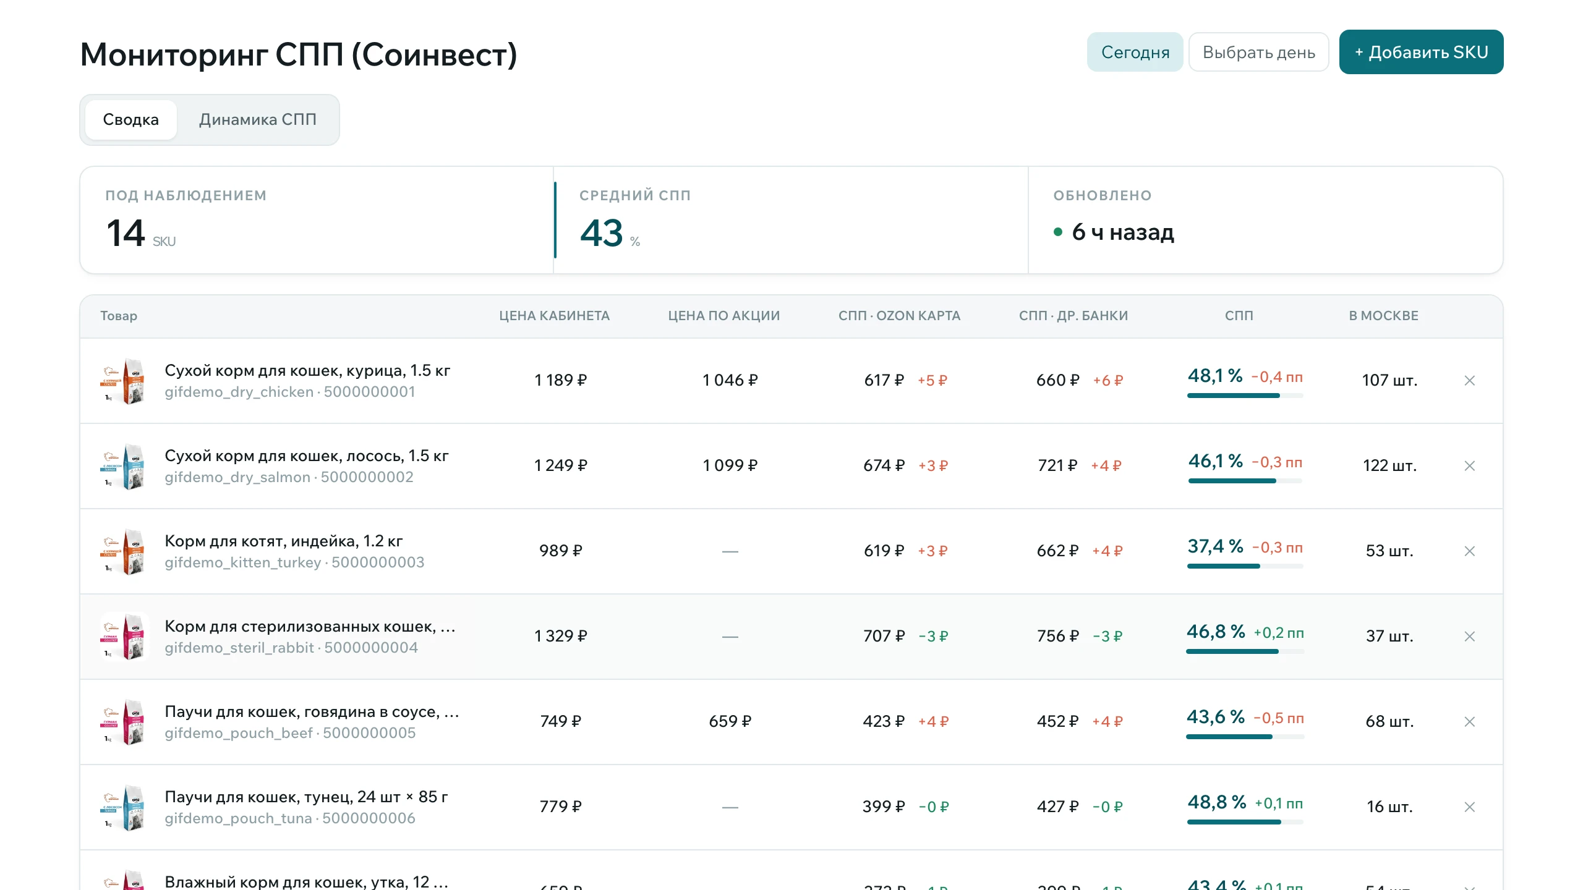
Task: Click the 48,1 % СПП progress bar
Action: pyautogui.click(x=1245, y=396)
